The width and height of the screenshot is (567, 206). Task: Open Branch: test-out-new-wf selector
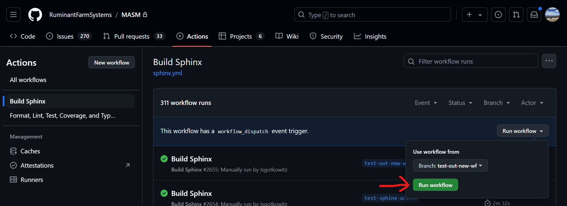(x=450, y=166)
